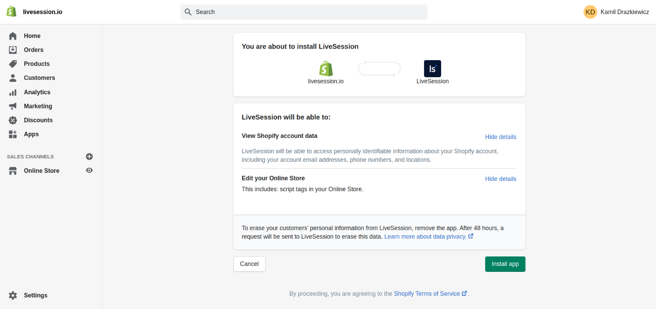
Task: Open Orders via its inbox icon
Action: 13,50
